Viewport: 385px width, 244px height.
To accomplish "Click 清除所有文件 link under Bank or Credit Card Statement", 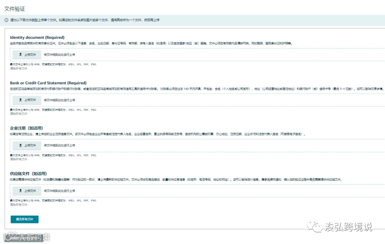I will click(x=19, y=114).
